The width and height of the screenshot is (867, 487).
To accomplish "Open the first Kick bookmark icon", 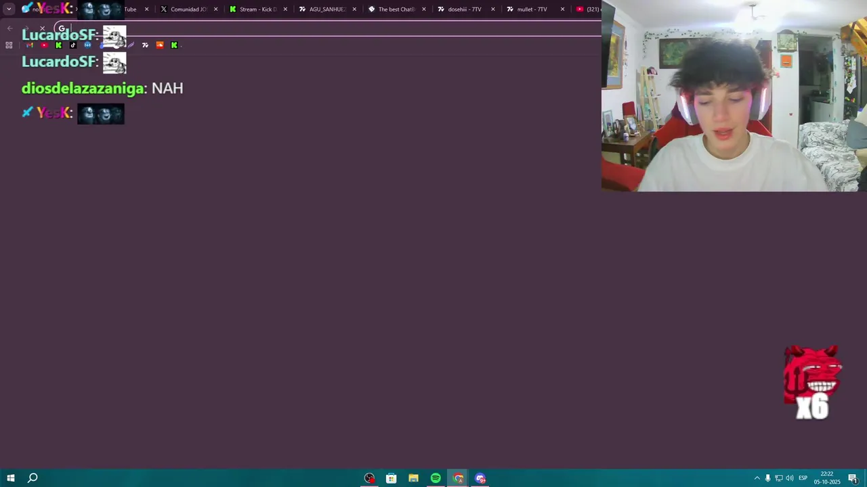I will 58,45.
